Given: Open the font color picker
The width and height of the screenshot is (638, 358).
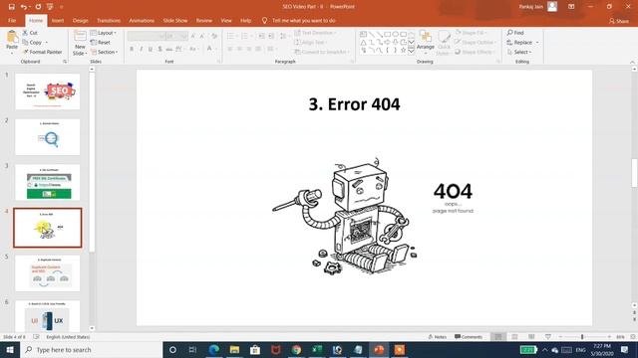Looking at the screenshot, I should (x=210, y=49).
